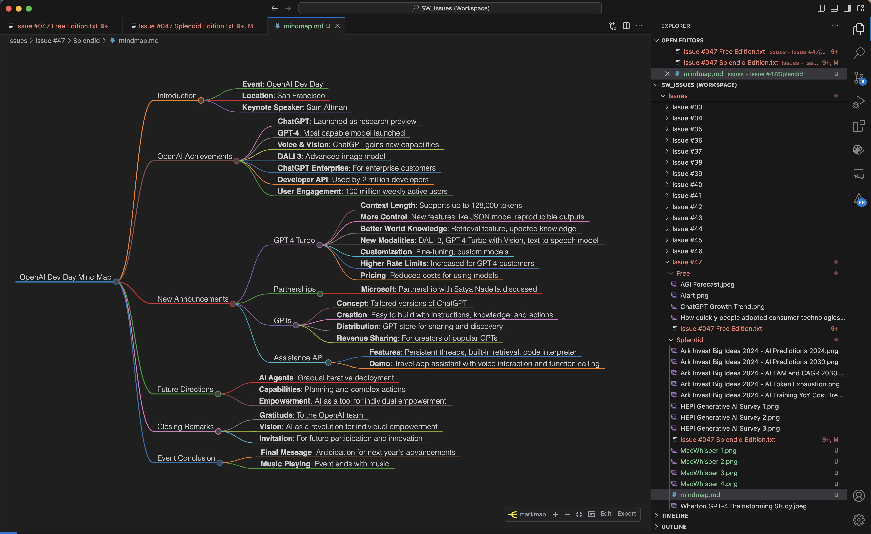The width and height of the screenshot is (871, 534).
Task: Split the editor to the right
Action: 626,26
